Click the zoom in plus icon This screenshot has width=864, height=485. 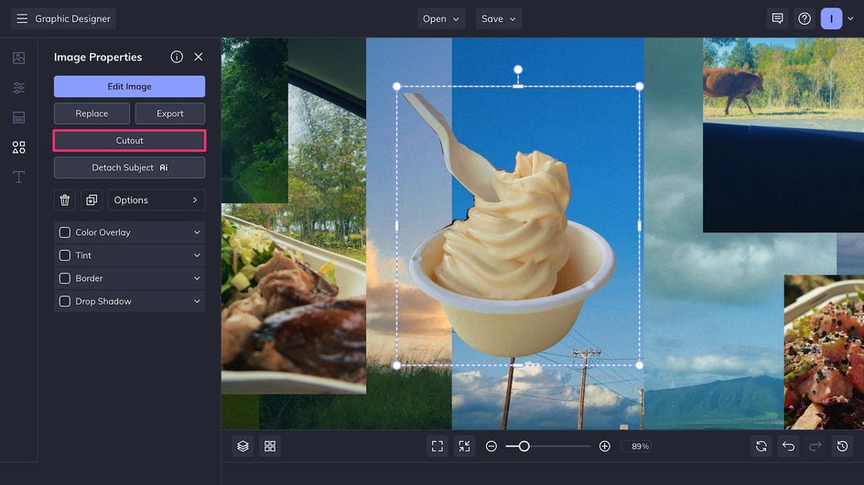[604, 446]
